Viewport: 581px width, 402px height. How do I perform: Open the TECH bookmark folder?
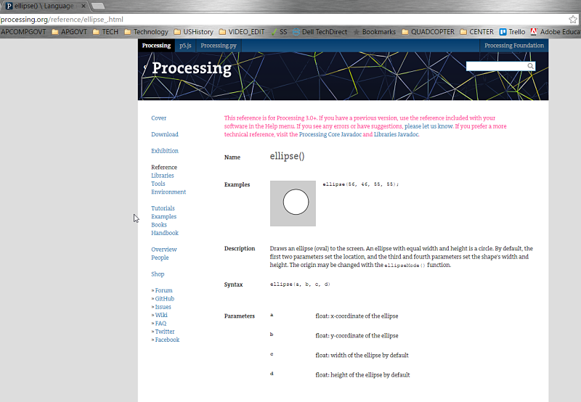(105, 32)
